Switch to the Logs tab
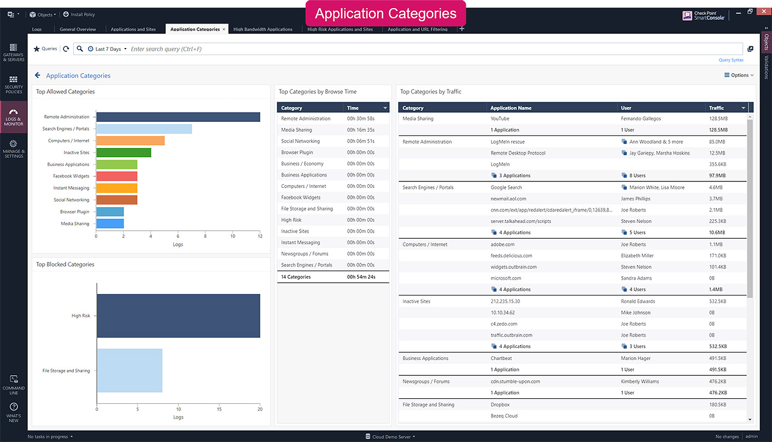This screenshot has width=772, height=442. point(37,30)
